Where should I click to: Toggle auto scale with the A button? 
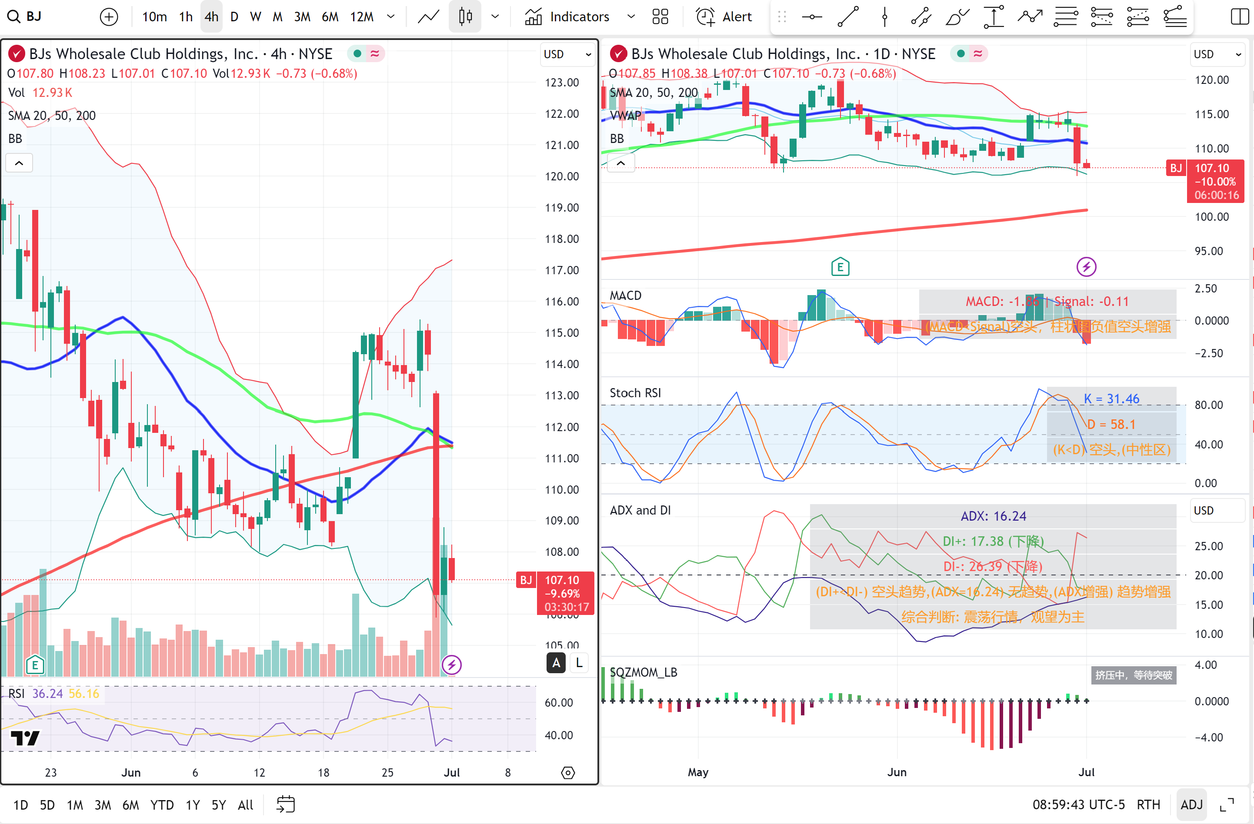[x=556, y=662]
